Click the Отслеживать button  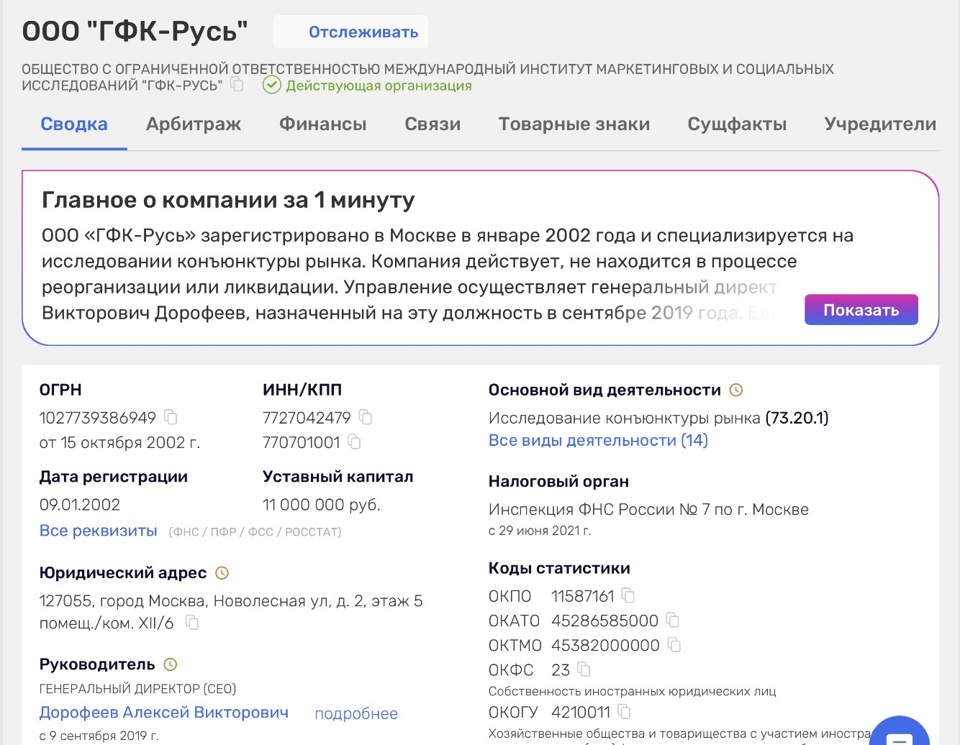pyautogui.click(x=351, y=32)
